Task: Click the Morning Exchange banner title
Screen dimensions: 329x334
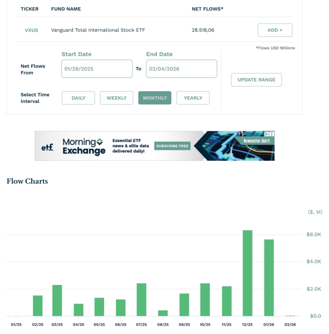Action: pos(84,146)
